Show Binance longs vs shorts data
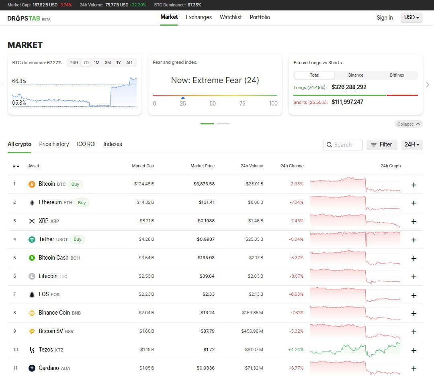Image resolution: width=434 pixels, height=376 pixels. coord(356,75)
